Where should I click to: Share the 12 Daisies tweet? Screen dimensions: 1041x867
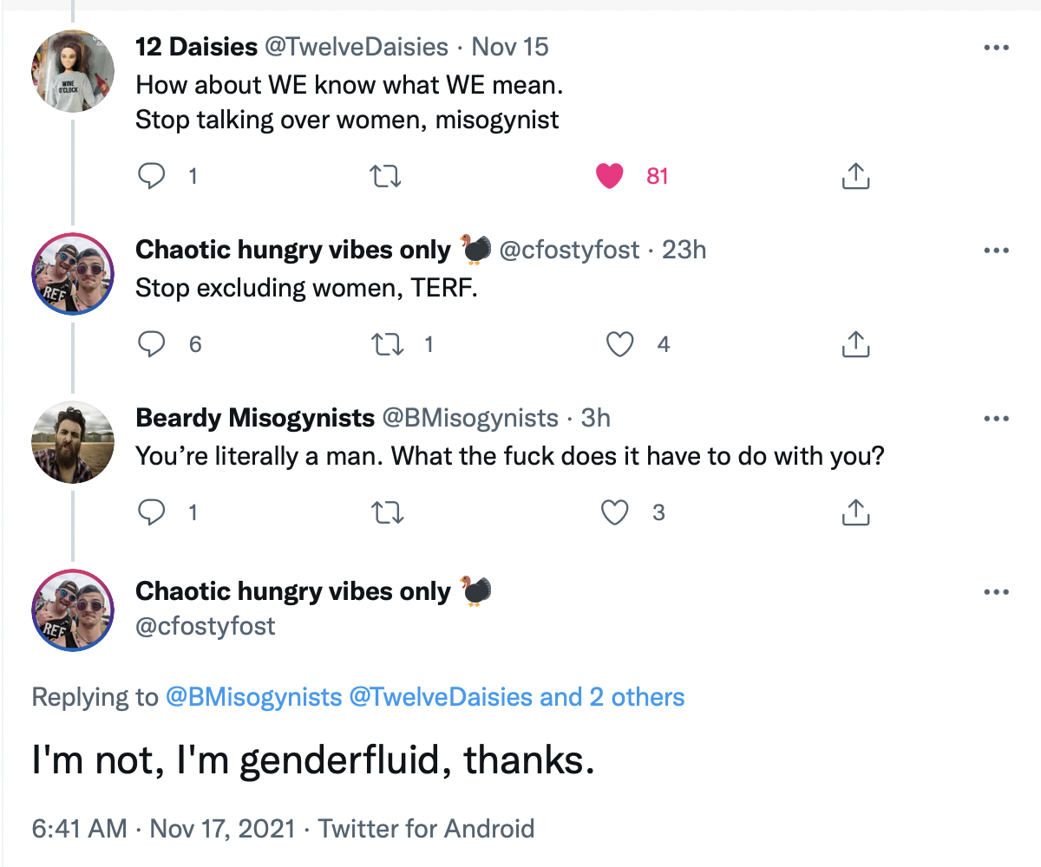[854, 176]
